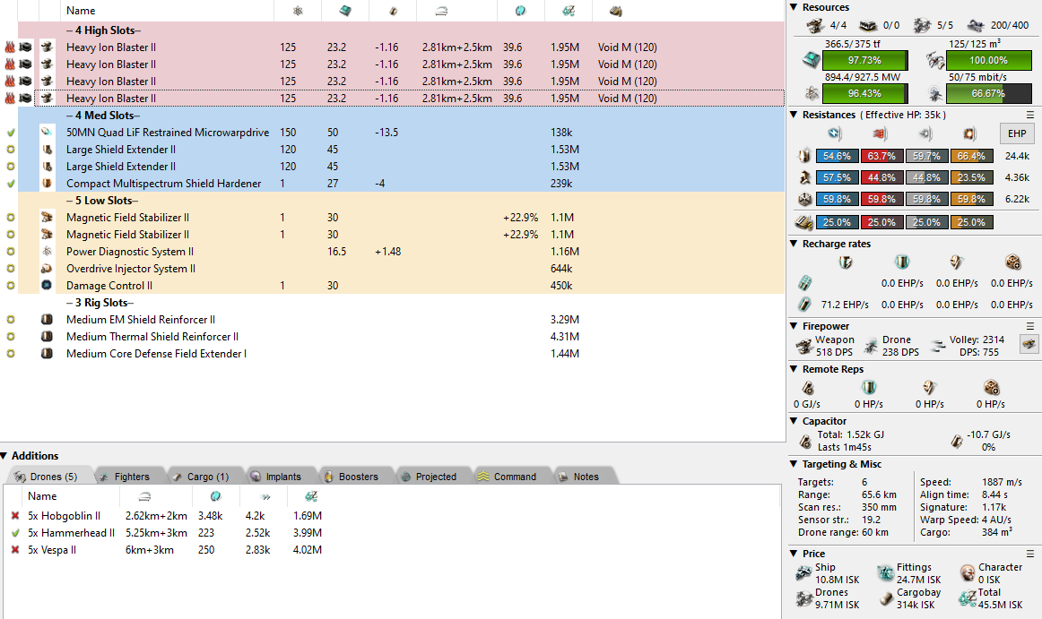Collapse the Resources panel
The height and width of the screenshot is (619, 1042).
[794, 7]
